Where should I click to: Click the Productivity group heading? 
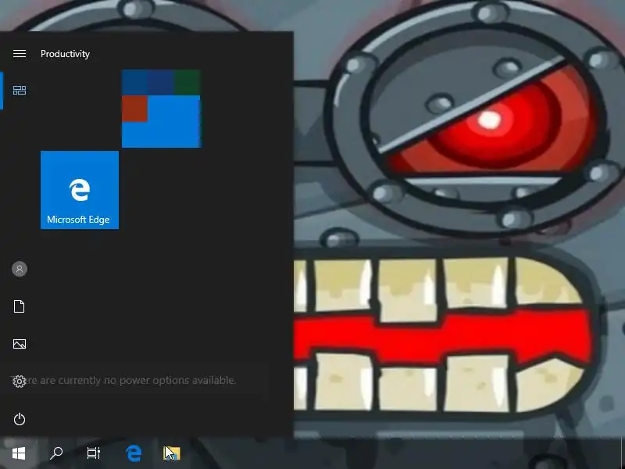[x=65, y=54]
